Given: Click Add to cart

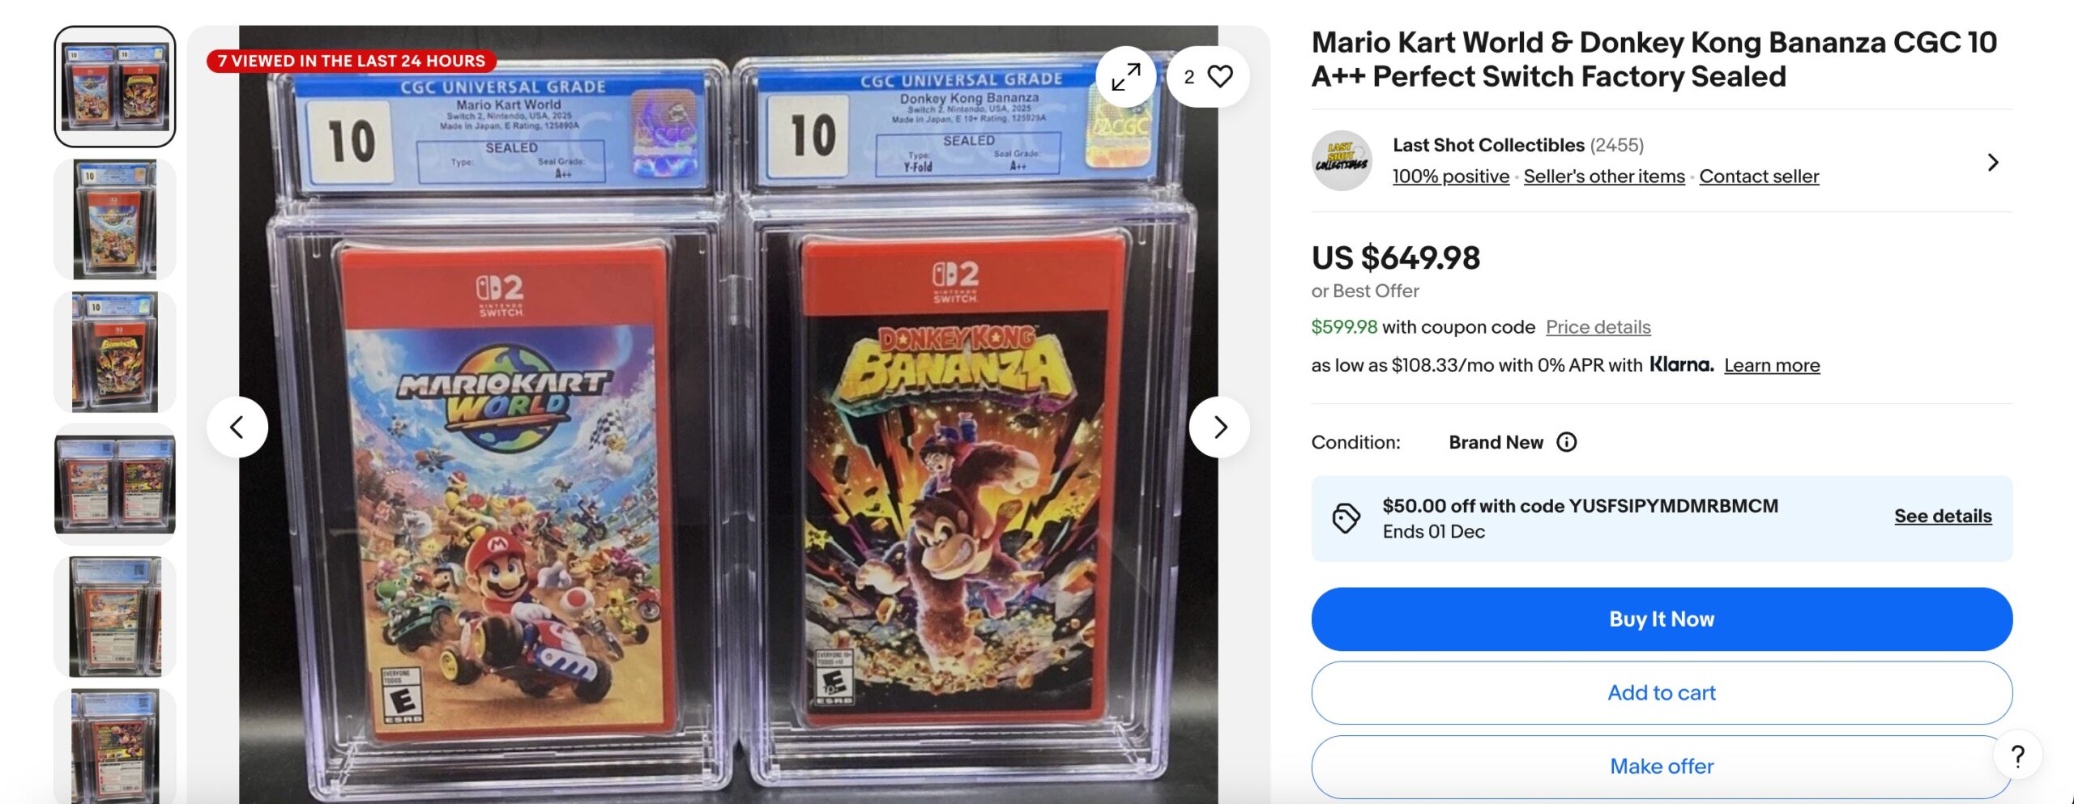Looking at the screenshot, I should tap(1662, 692).
